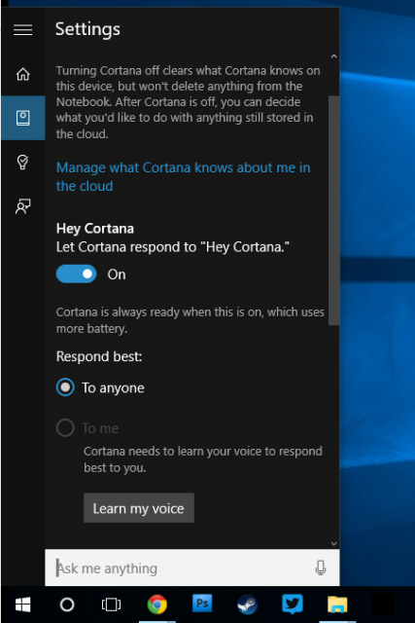Go to Cortana Home icon
The height and width of the screenshot is (623, 415).
click(x=23, y=74)
